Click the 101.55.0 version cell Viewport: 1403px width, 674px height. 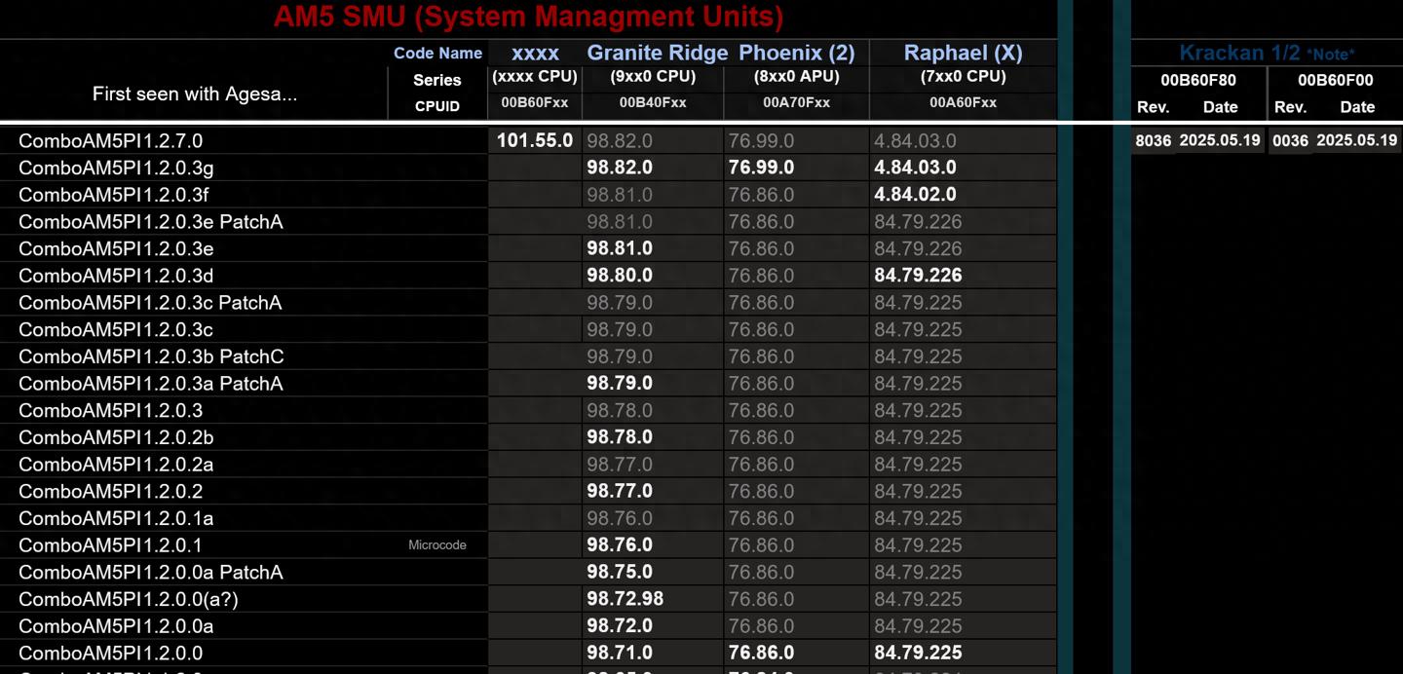tap(535, 140)
